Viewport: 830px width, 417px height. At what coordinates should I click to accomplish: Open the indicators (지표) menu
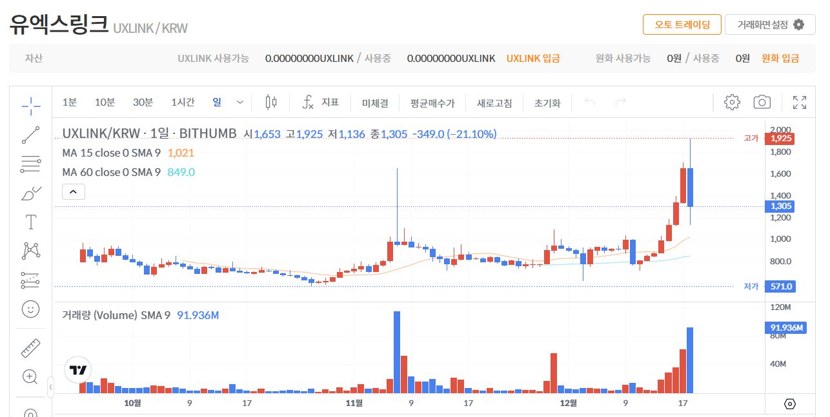pyautogui.click(x=321, y=102)
